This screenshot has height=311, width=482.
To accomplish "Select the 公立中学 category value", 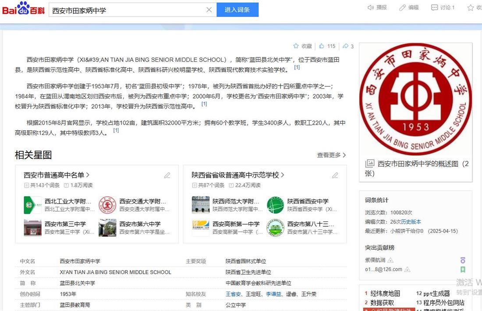I will (236, 305).
